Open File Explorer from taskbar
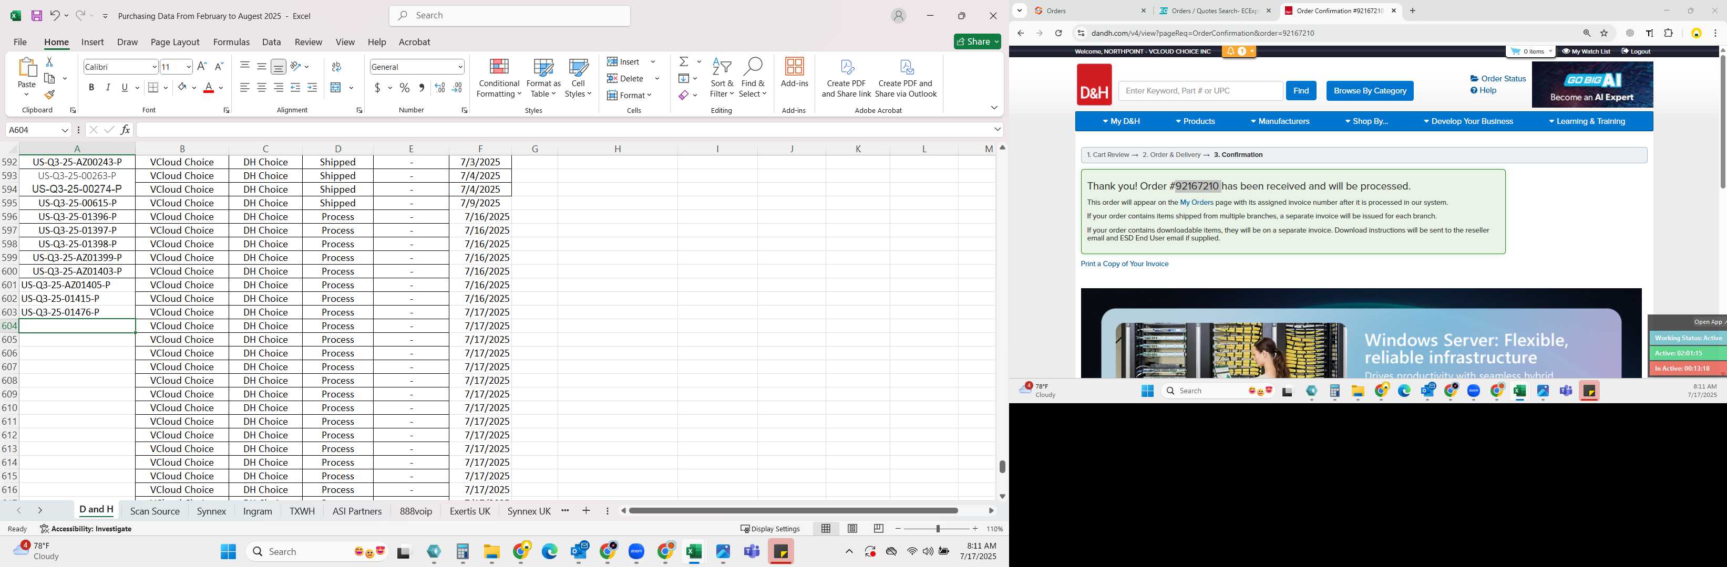The height and width of the screenshot is (567, 1727). (x=491, y=552)
